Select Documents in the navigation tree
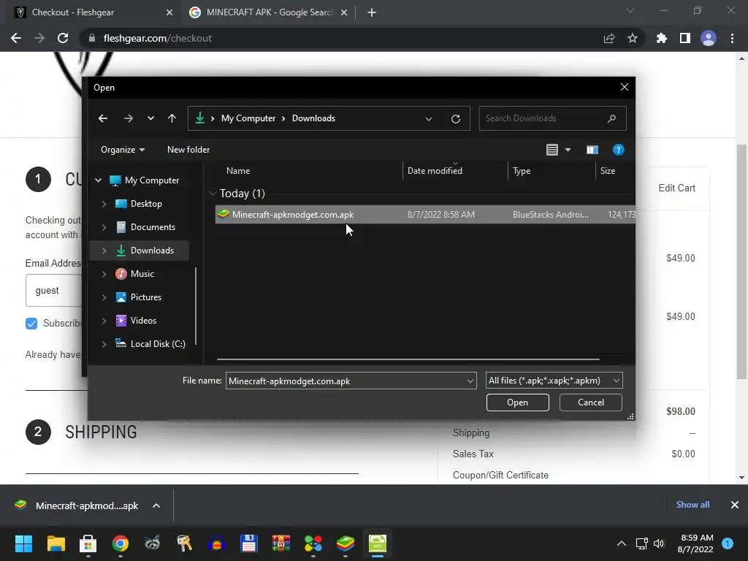The image size is (748, 561). click(153, 227)
